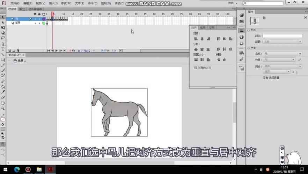Collapse align panel with double-arrow
Image resolution: width=308 pixels, height=174 pixels.
click(228, 27)
